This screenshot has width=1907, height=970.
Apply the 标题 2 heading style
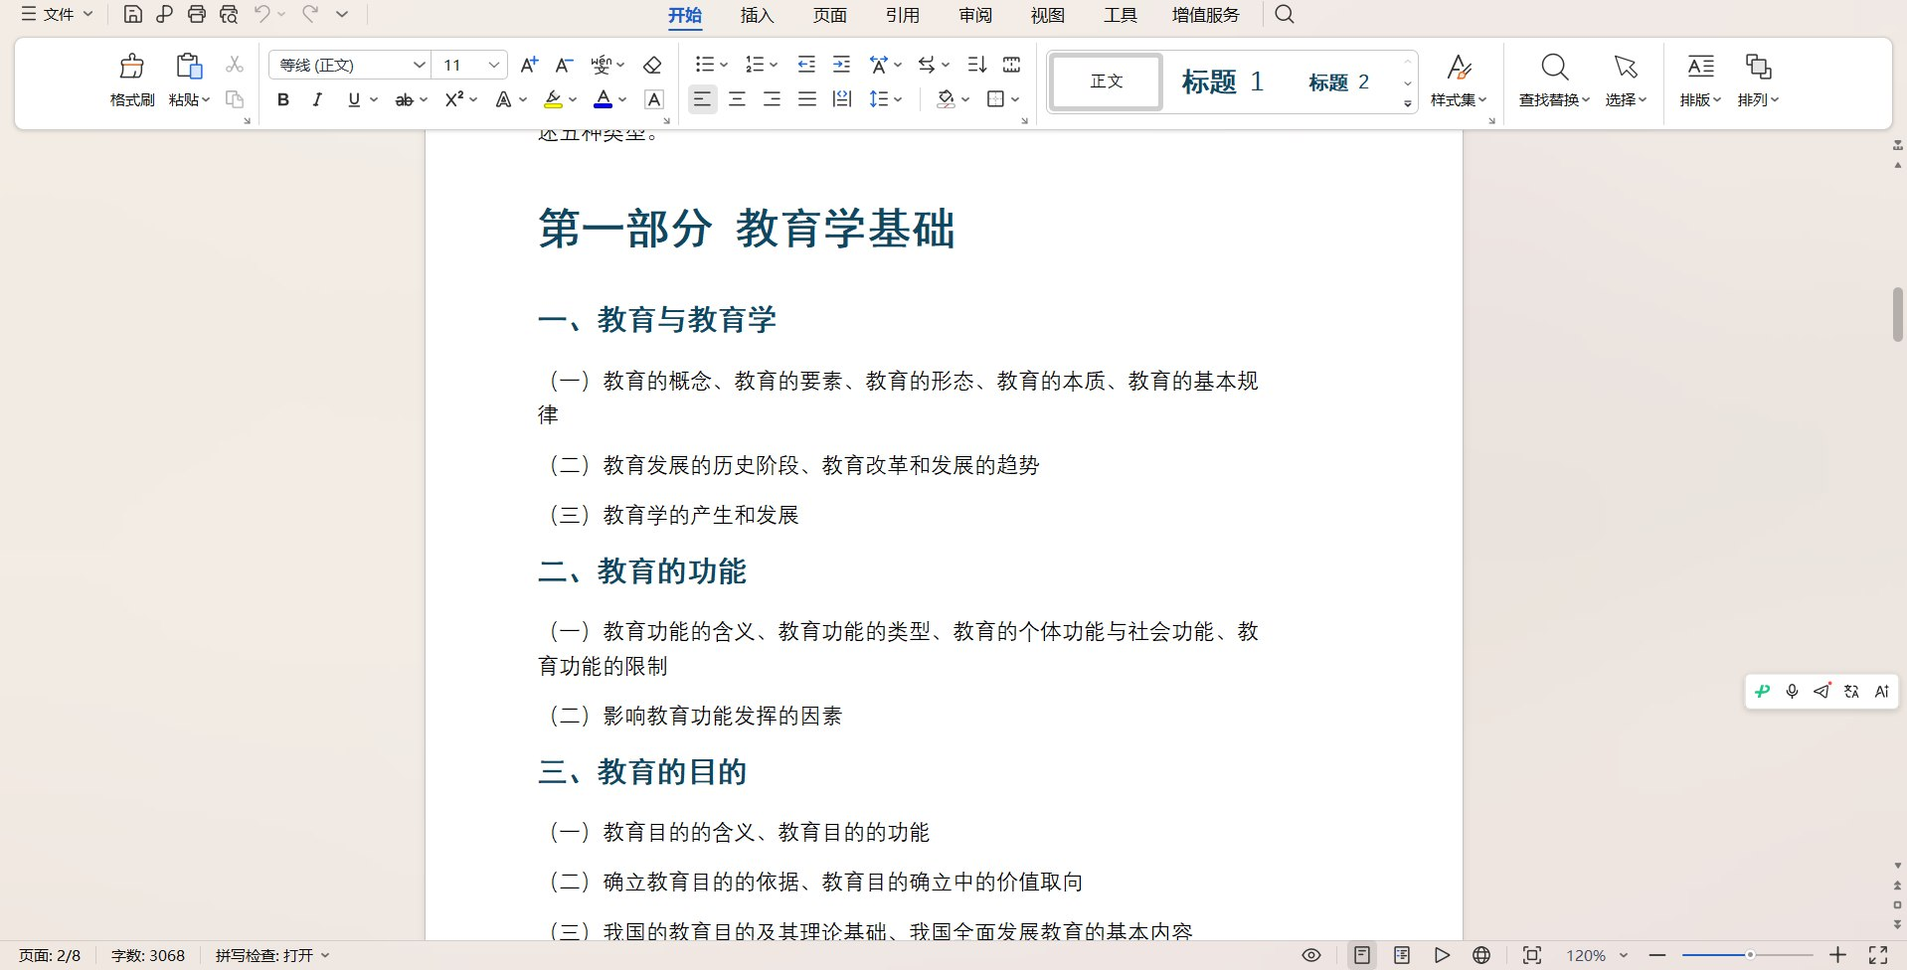coord(1338,81)
